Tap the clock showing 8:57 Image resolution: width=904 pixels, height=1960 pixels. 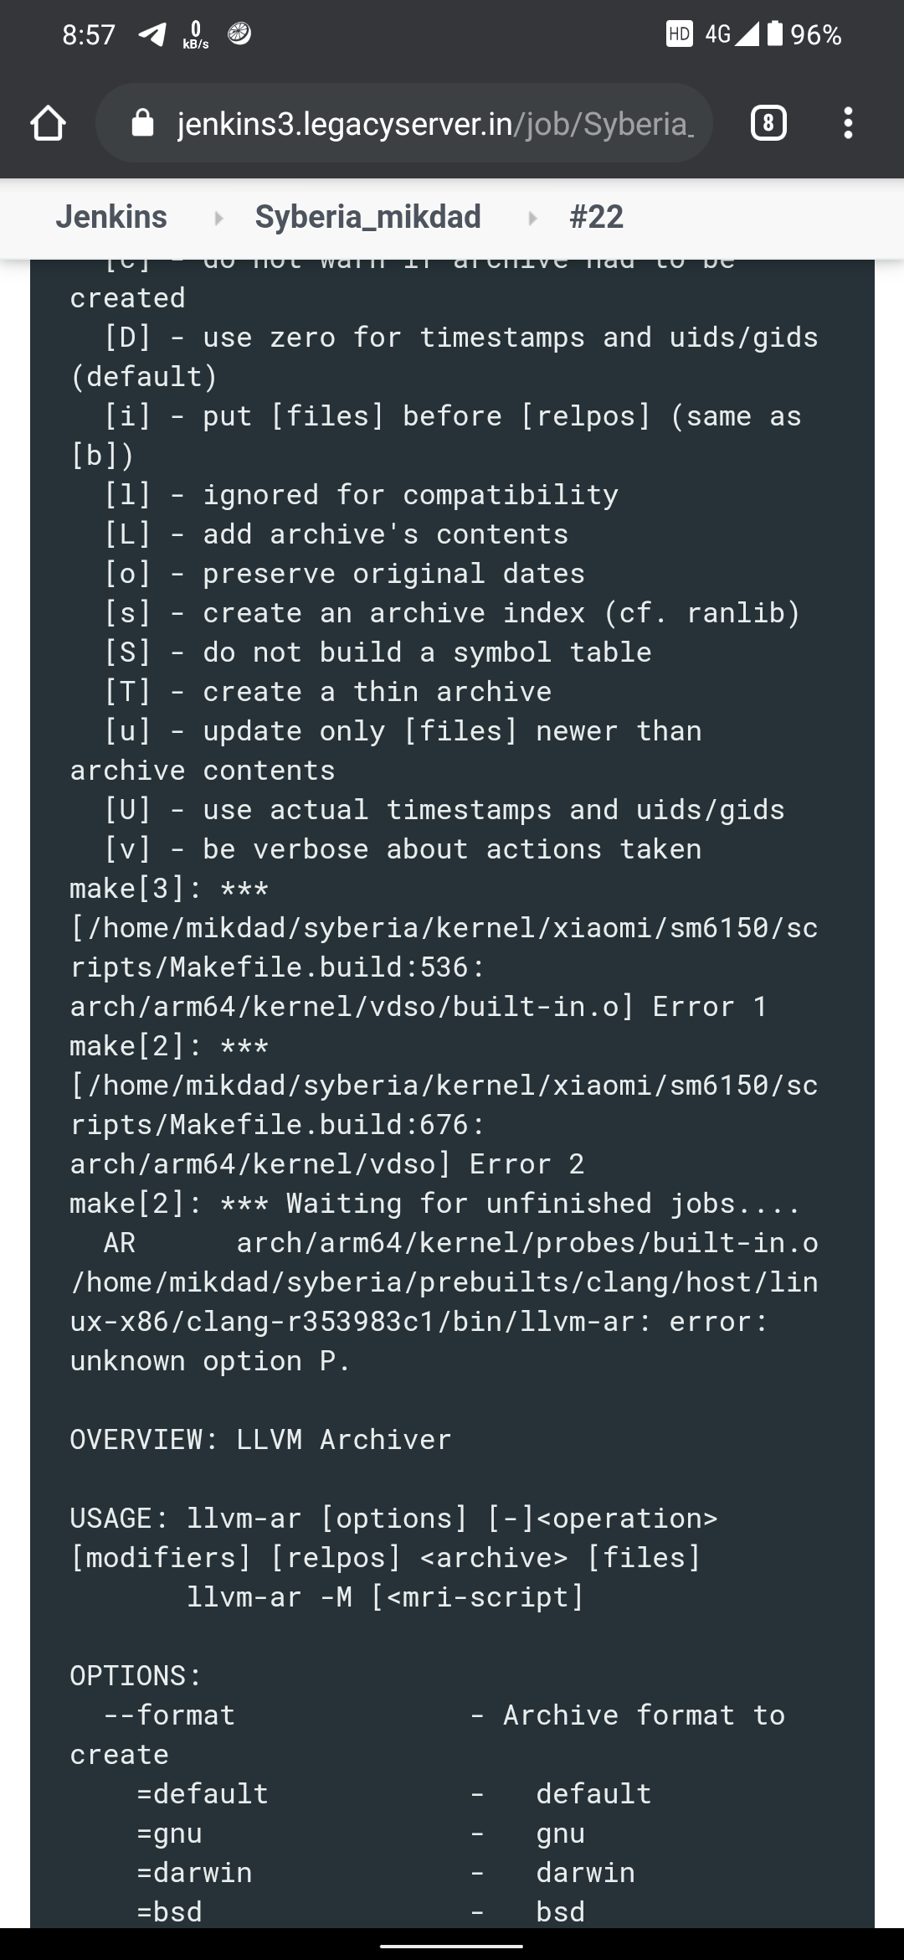[x=88, y=35]
